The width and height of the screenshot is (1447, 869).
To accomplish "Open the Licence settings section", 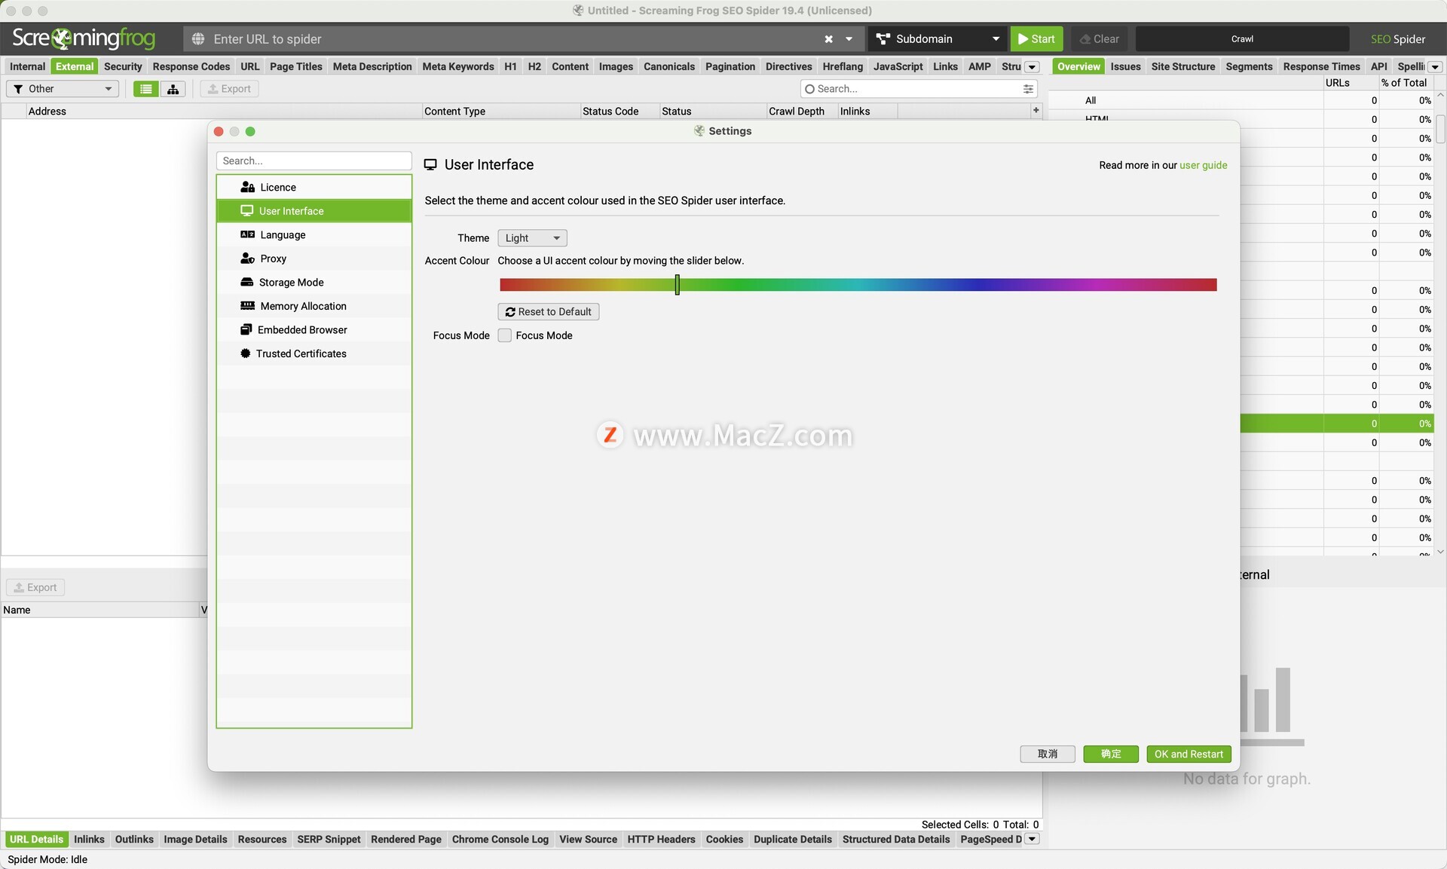I will 314,187.
